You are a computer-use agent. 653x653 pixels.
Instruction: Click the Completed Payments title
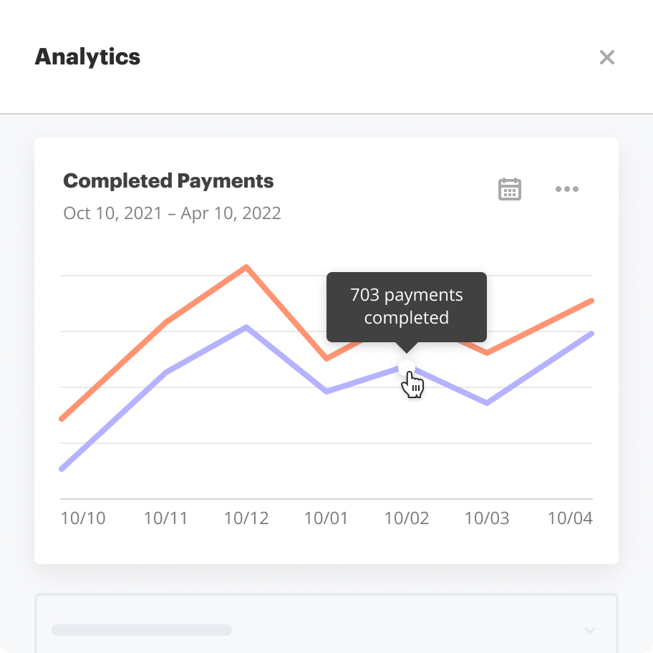pos(168,180)
